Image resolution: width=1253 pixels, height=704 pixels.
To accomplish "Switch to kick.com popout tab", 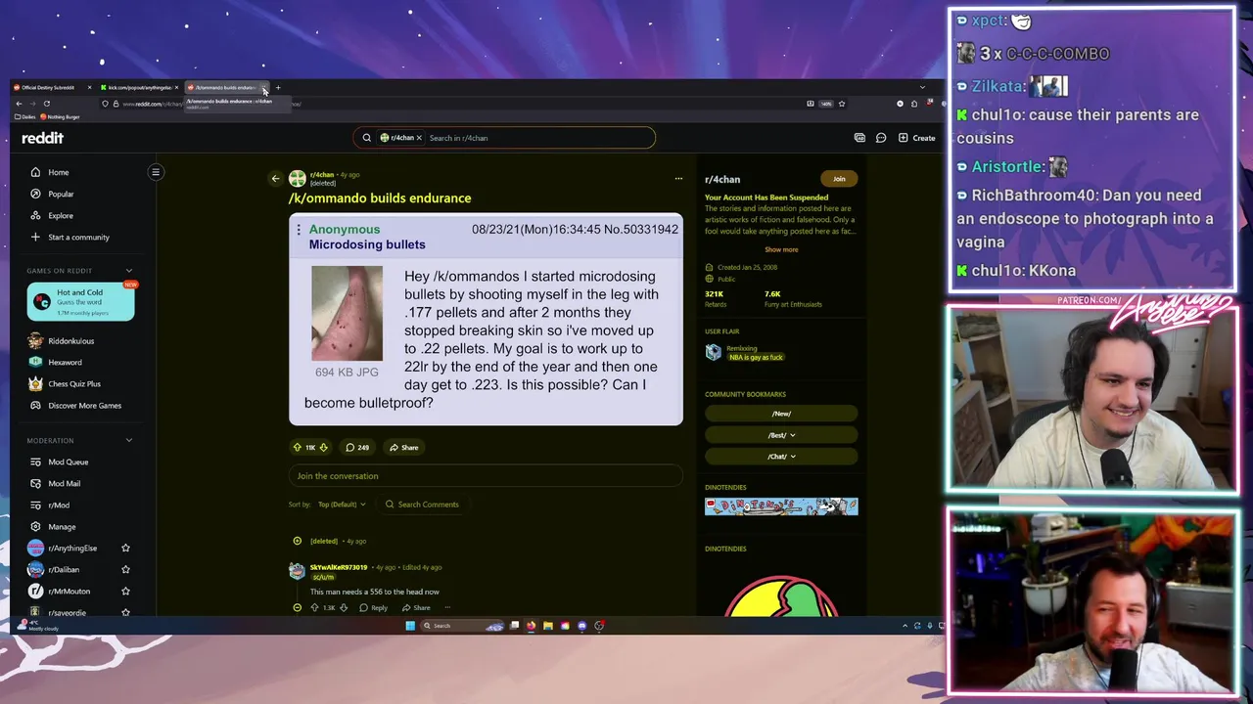I will click(139, 88).
